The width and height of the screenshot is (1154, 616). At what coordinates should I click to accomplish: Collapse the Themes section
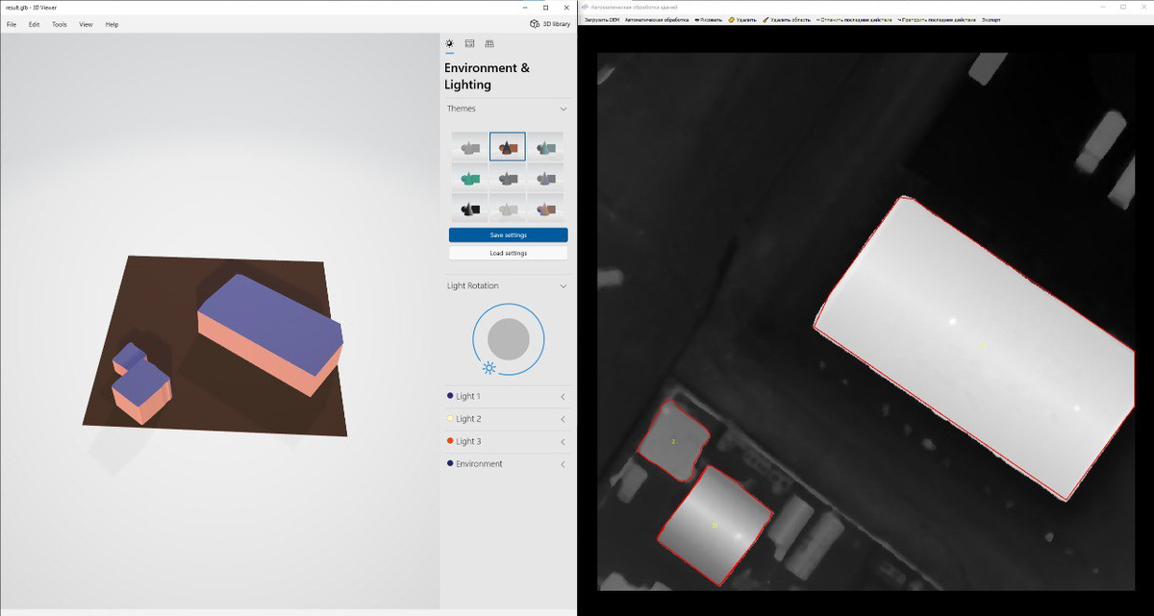[563, 110]
